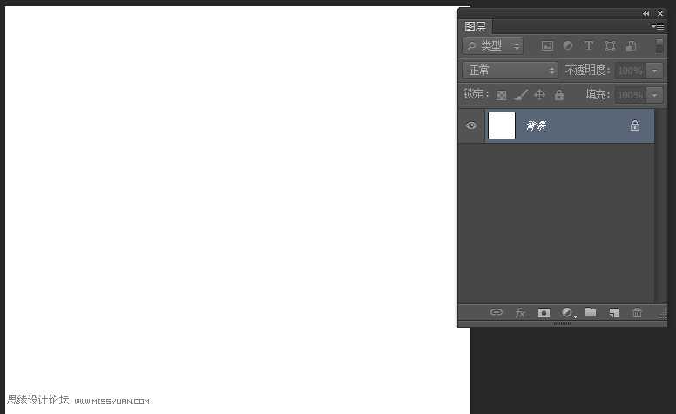
Task: Filter layers by type layers (T icon)
Action: tap(589, 46)
